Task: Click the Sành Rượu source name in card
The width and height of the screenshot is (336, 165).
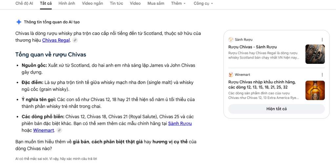Action: [x=244, y=40]
